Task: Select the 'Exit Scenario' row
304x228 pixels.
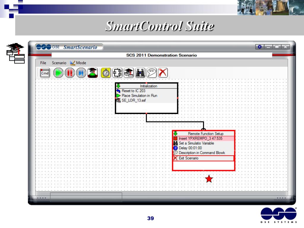Action: point(204,158)
